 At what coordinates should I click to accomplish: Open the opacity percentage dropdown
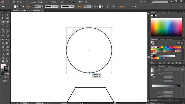[92, 7]
